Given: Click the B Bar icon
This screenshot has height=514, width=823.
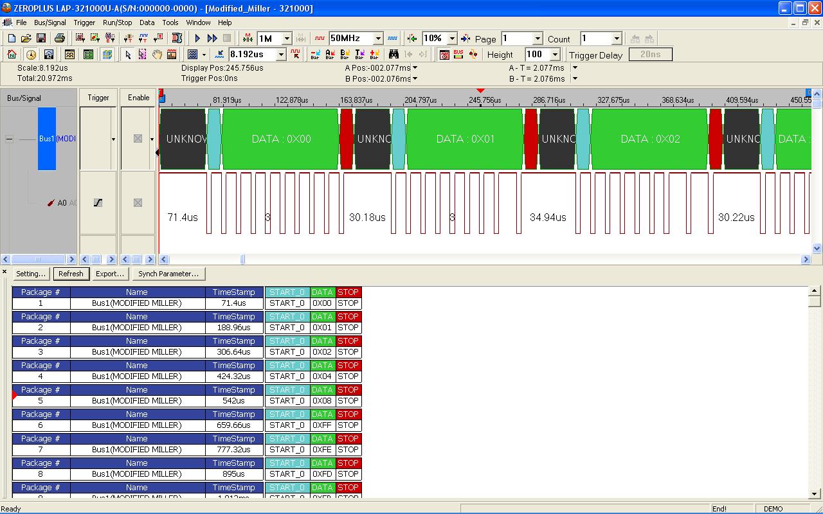Looking at the screenshot, I should [x=345, y=55].
